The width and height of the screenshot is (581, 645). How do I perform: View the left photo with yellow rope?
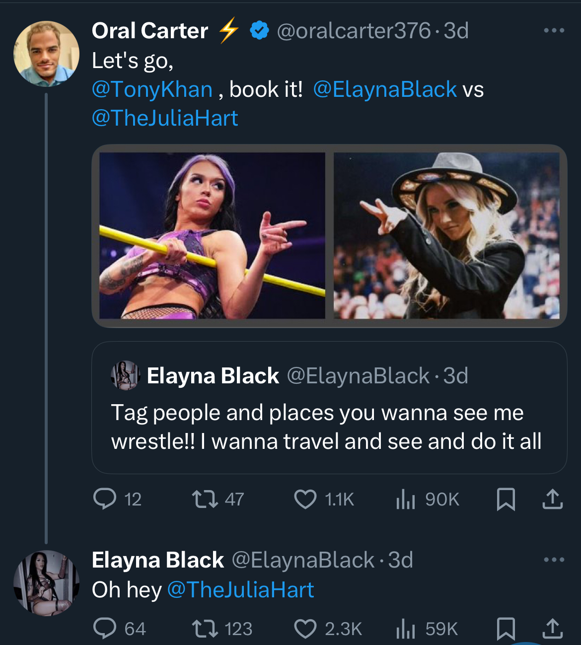[212, 235]
